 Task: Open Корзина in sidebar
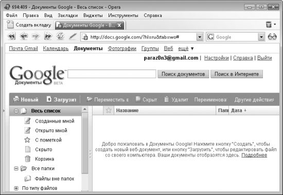(45, 159)
